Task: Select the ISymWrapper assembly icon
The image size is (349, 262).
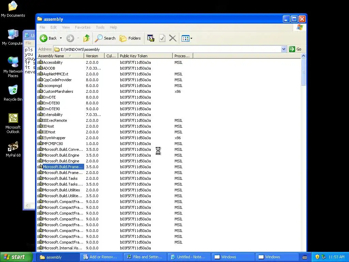Action: pos(40,137)
